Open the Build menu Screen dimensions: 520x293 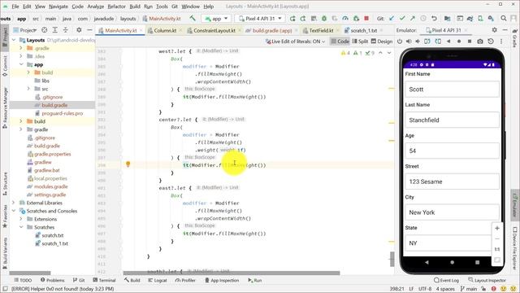[x=135, y=7]
